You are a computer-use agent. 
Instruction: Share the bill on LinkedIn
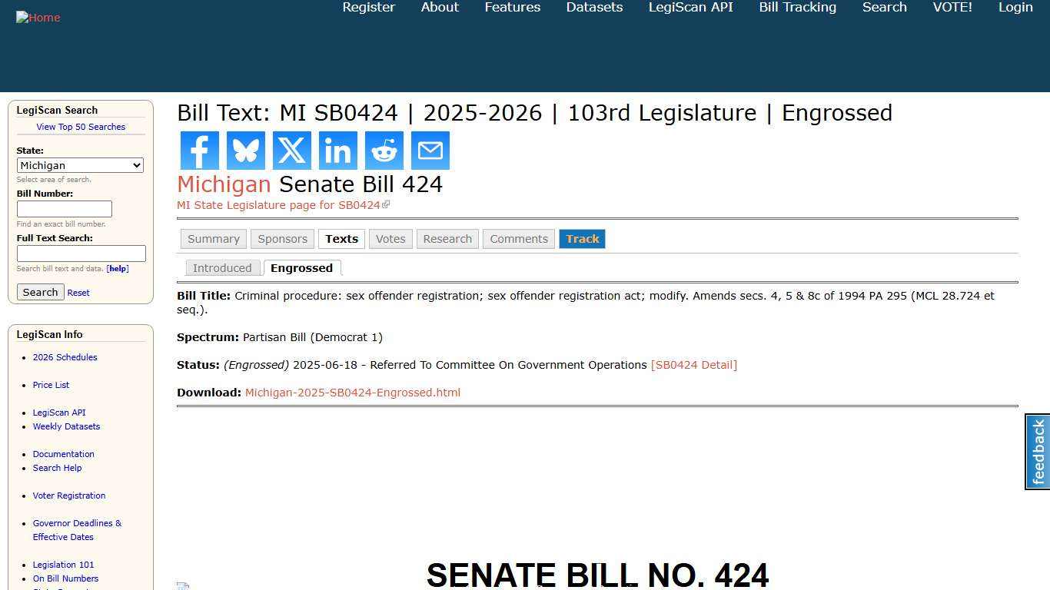pyautogui.click(x=337, y=150)
